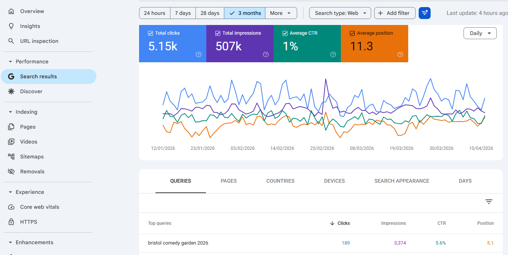
Task: Click the HTTPS padlock icon
Action: point(11,222)
